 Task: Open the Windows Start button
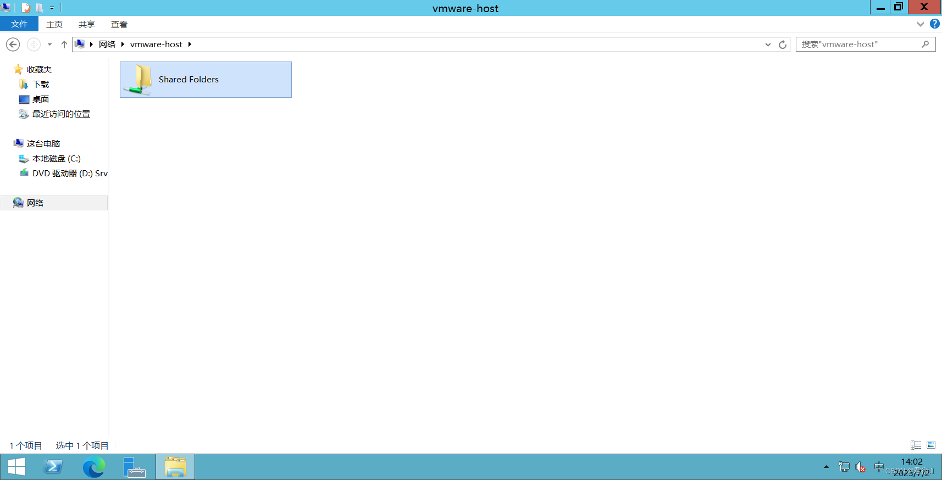pyautogui.click(x=16, y=467)
